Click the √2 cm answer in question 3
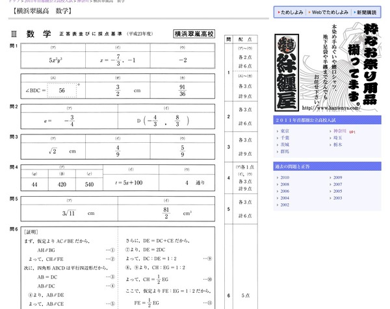The image size is (390, 309). (62, 151)
